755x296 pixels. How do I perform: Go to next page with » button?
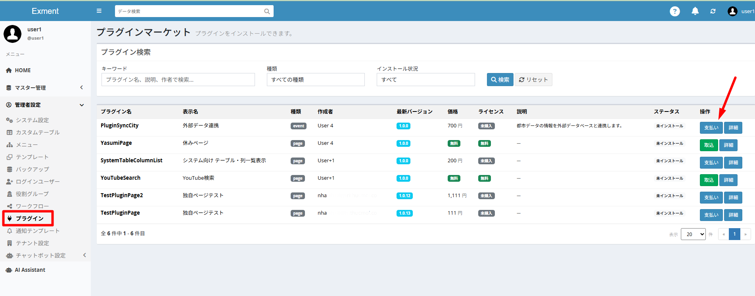click(745, 234)
